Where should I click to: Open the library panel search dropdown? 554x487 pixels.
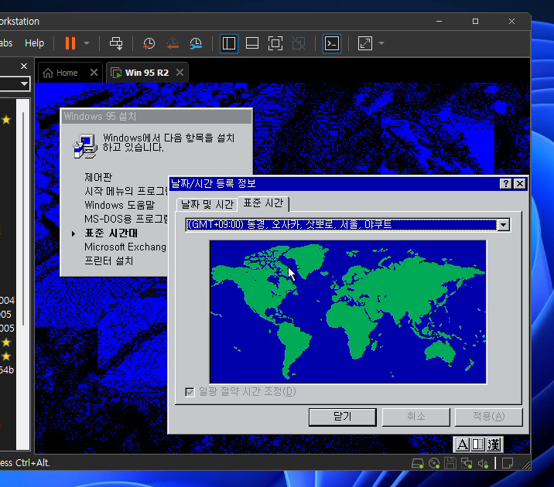(x=24, y=84)
